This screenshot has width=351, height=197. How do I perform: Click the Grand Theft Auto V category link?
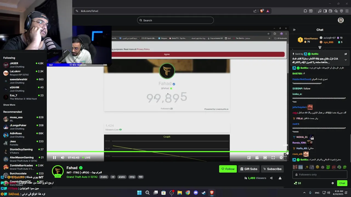[x=82, y=177]
